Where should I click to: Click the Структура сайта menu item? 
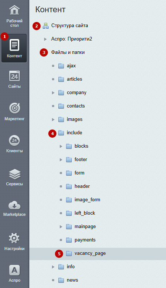pyautogui.click(x=69, y=26)
